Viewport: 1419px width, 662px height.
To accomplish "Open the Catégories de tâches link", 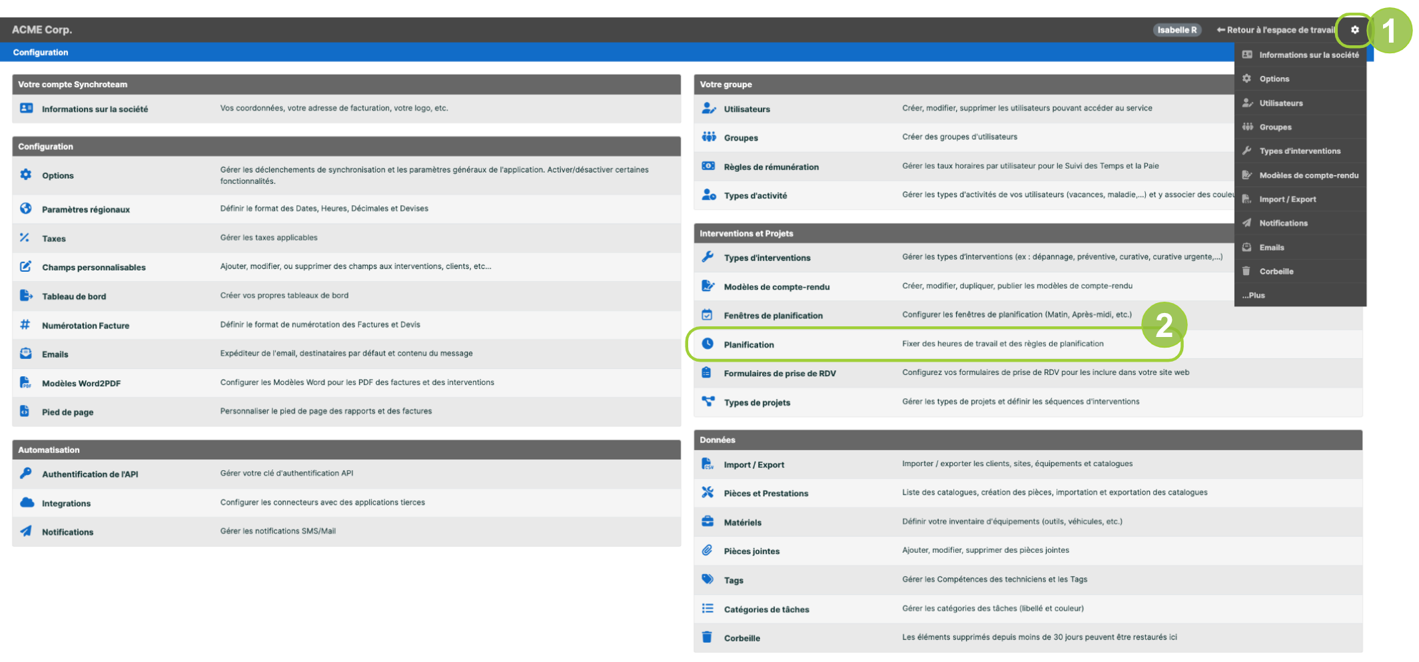I will click(x=766, y=609).
